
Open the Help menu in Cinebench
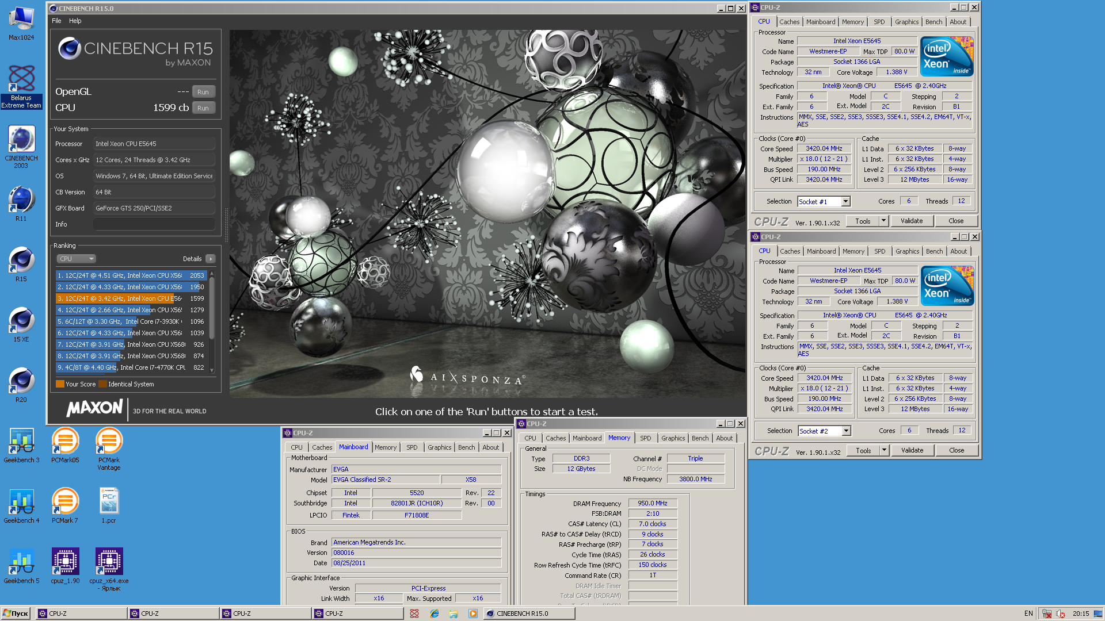click(75, 21)
